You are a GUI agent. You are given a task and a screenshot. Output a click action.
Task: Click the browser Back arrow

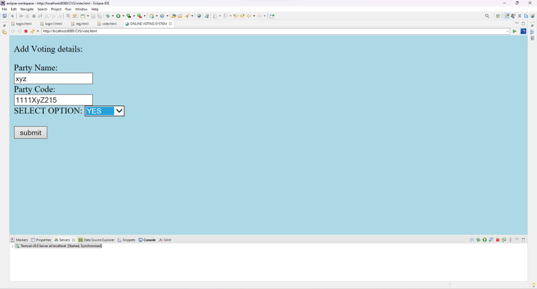(x=13, y=31)
